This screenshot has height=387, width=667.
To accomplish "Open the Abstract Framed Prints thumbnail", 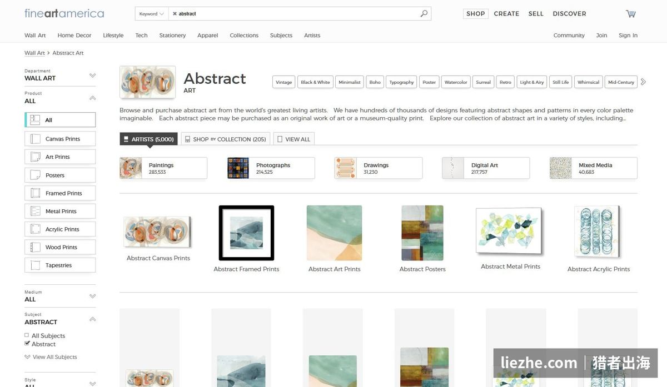I will 246,233.
